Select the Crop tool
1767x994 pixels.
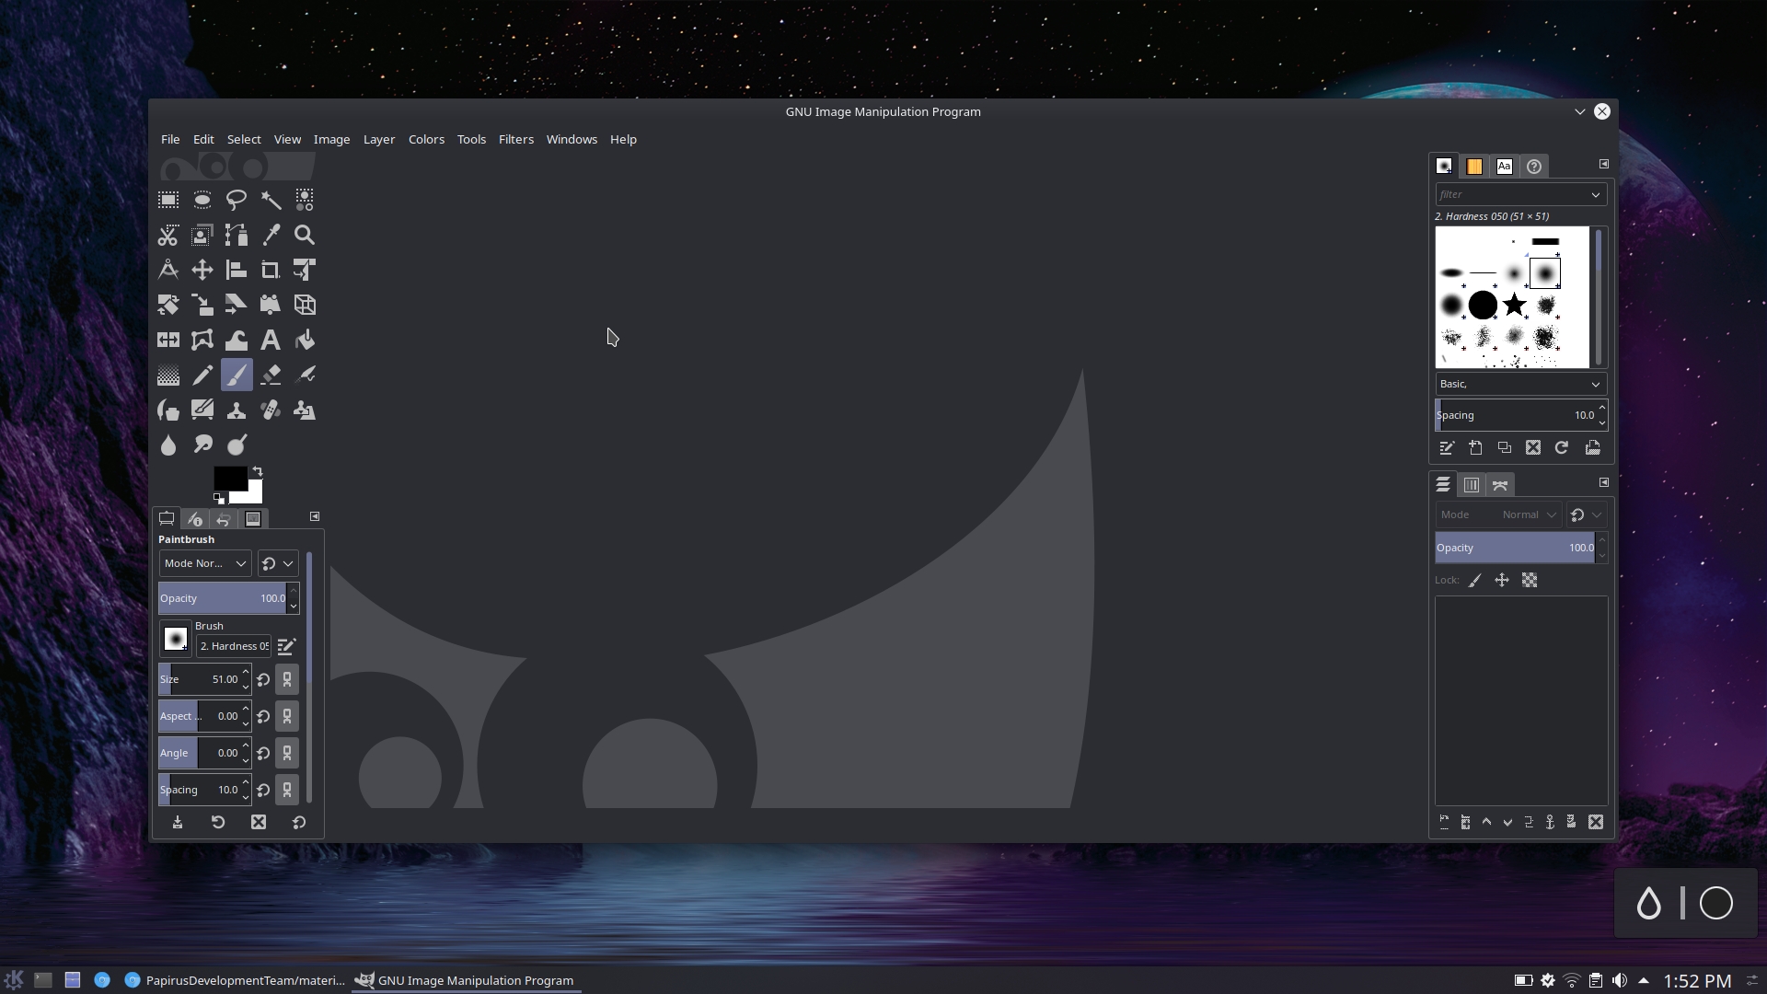(x=271, y=270)
